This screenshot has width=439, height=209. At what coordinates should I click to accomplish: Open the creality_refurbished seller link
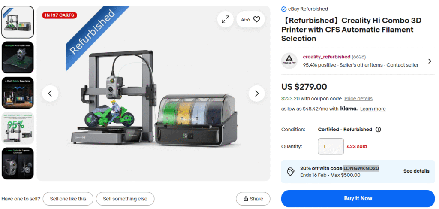point(326,57)
